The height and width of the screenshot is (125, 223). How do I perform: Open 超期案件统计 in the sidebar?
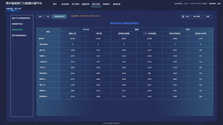[18, 24]
